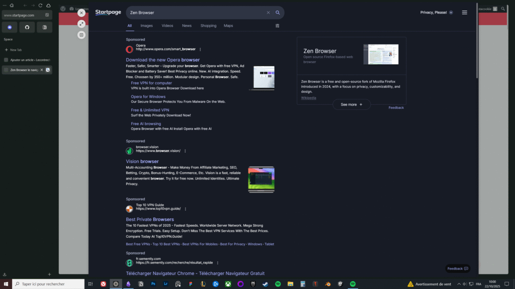Open the Startpage hamburger menu
The height and width of the screenshot is (289, 515).
pyautogui.click(x=464, y=12)
